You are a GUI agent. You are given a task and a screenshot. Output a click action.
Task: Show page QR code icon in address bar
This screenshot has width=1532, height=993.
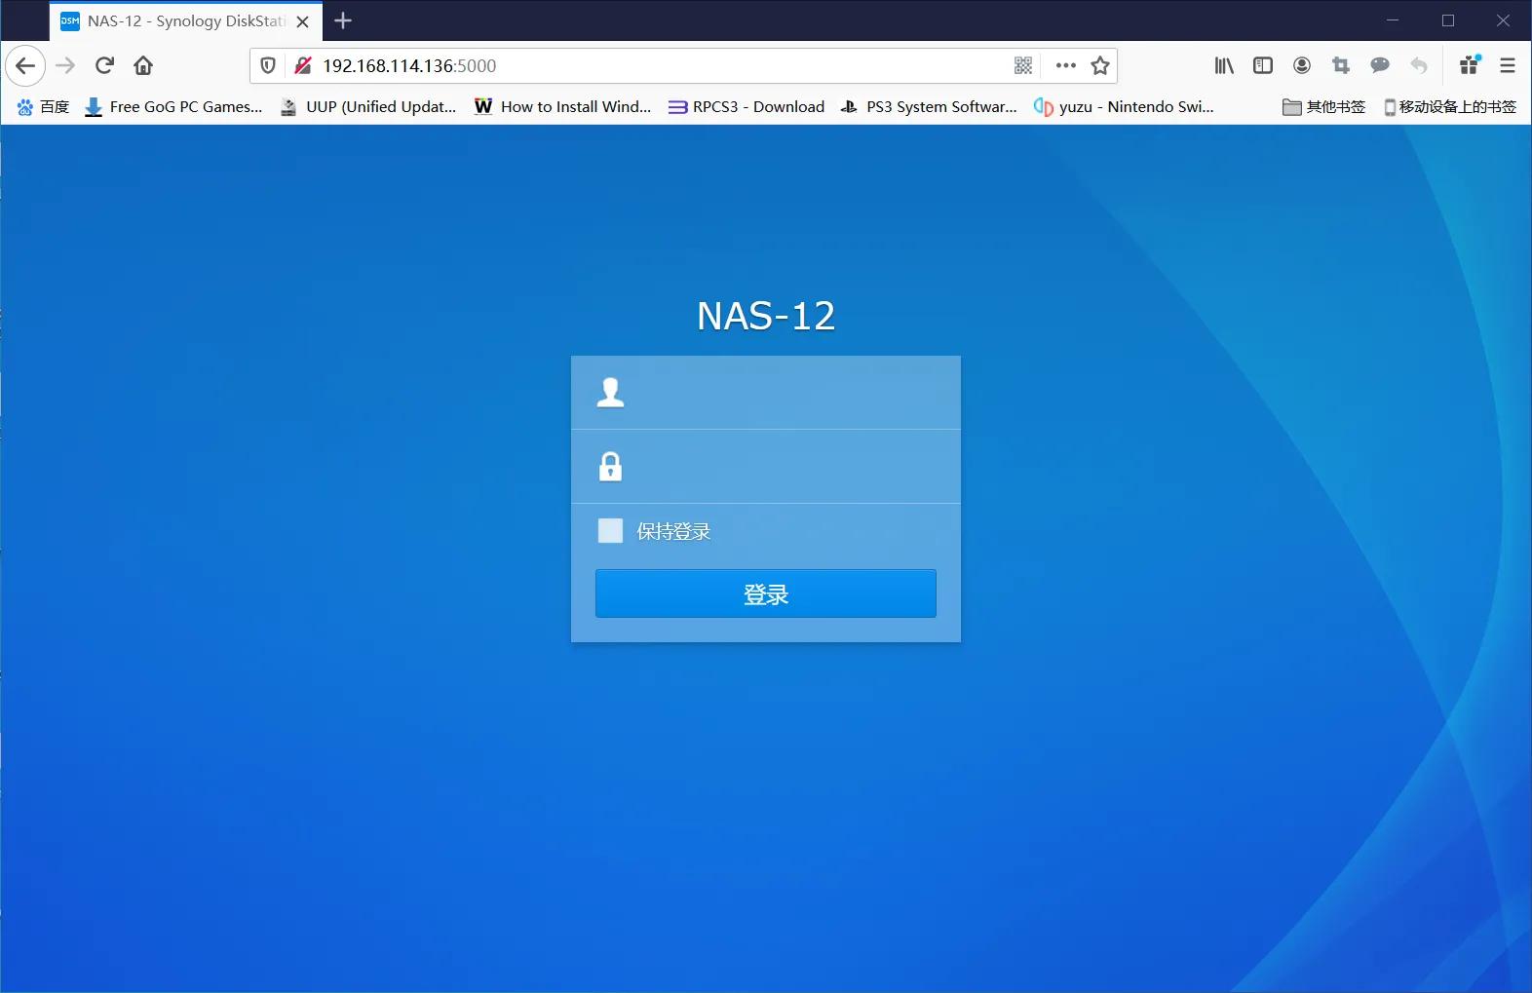(1023, 65)
